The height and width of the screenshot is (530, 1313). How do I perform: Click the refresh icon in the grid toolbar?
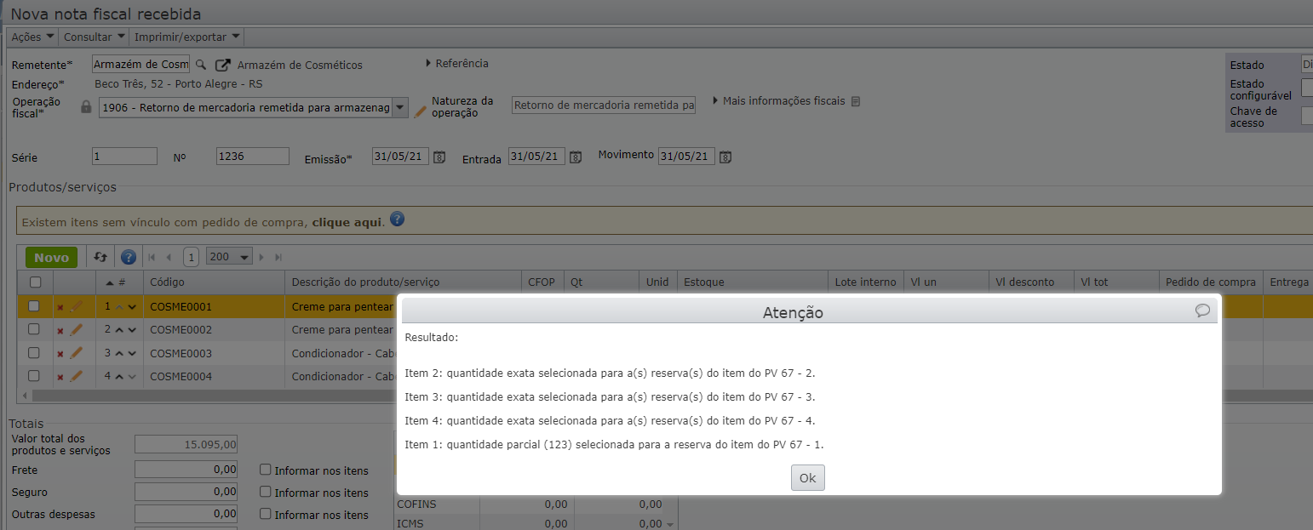(100, 257)
